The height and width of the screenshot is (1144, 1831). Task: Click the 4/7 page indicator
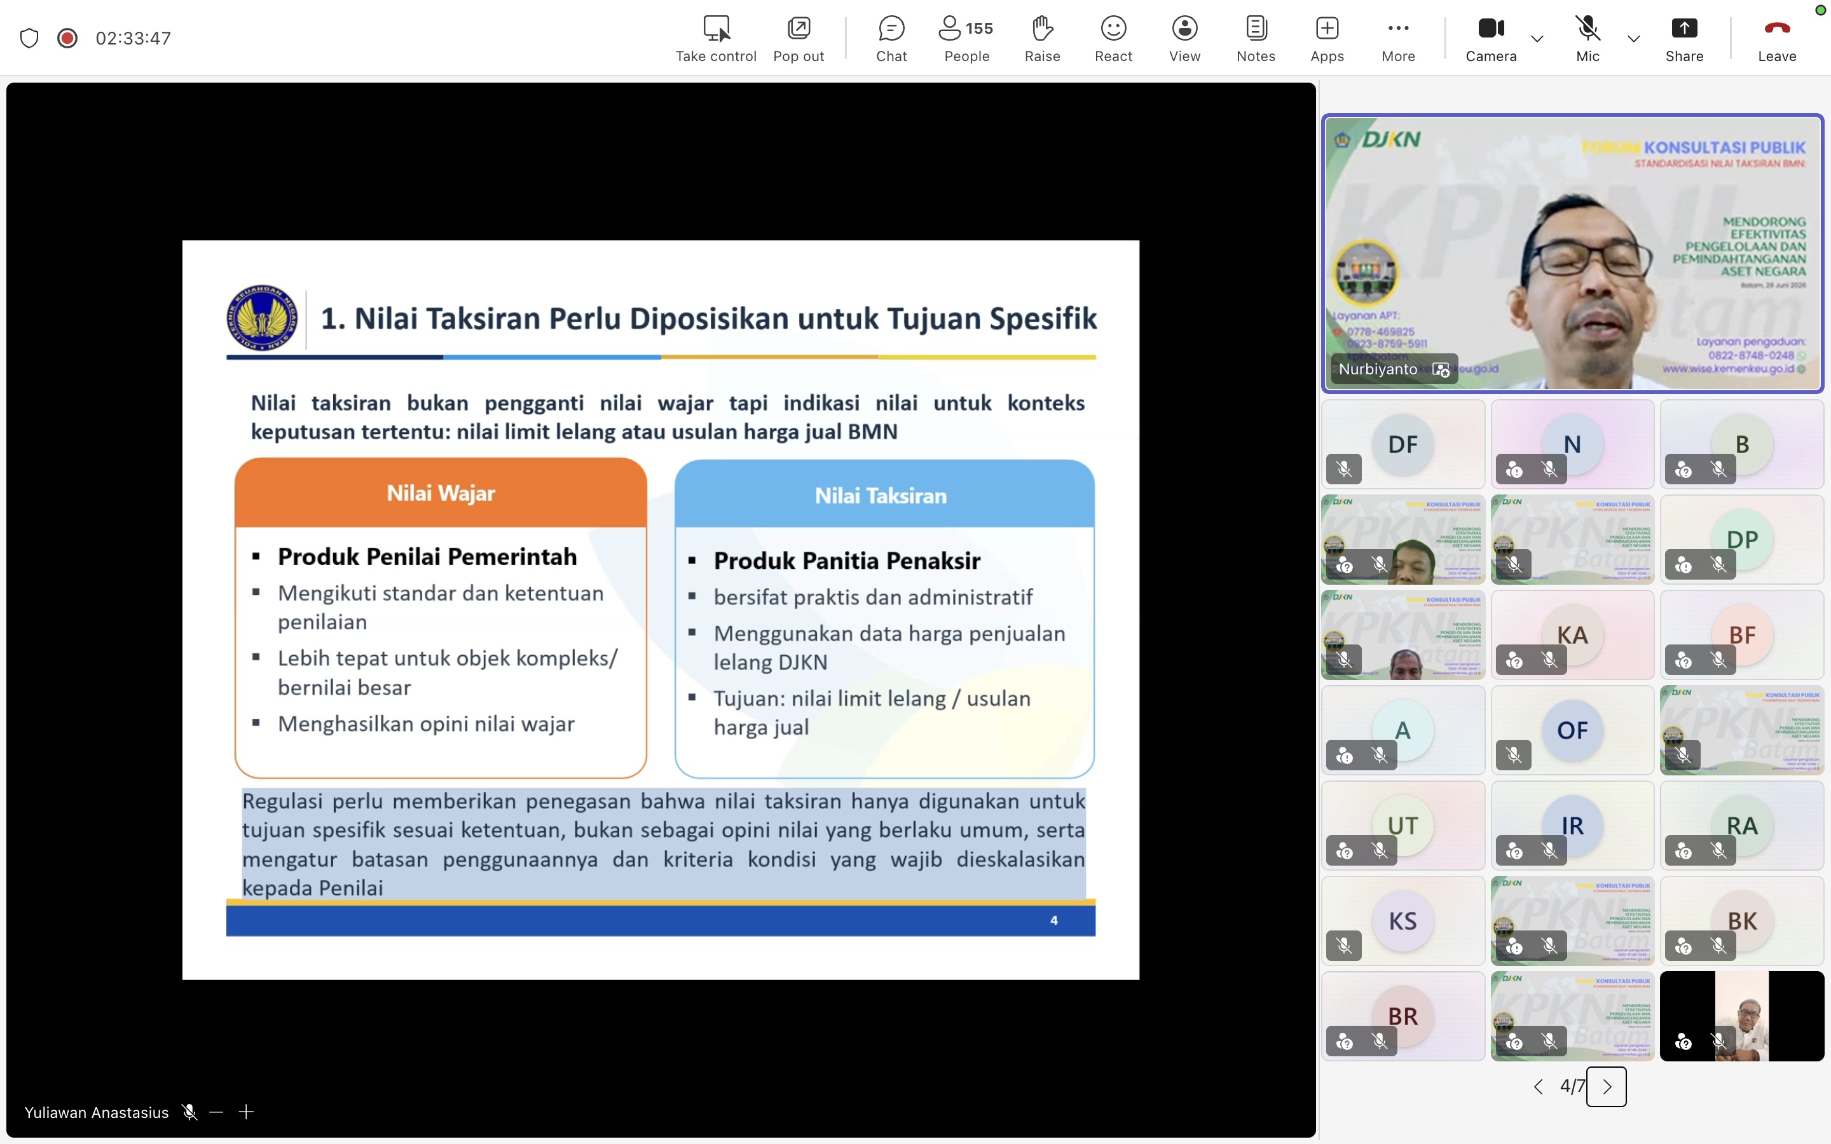click(1572, 1087)
